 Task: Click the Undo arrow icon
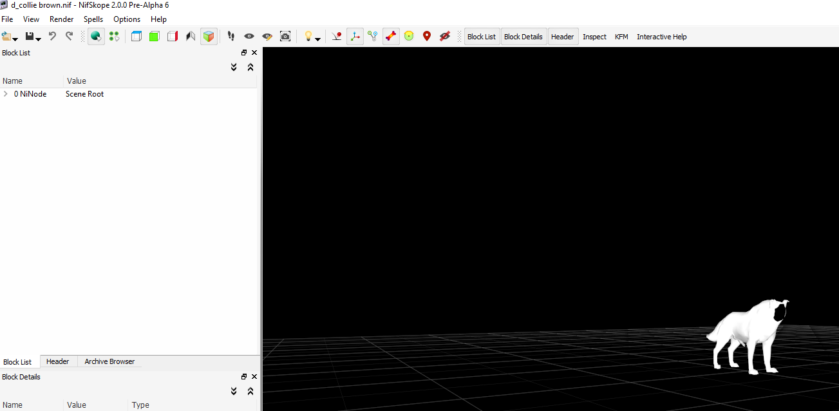tap(53, 37)
